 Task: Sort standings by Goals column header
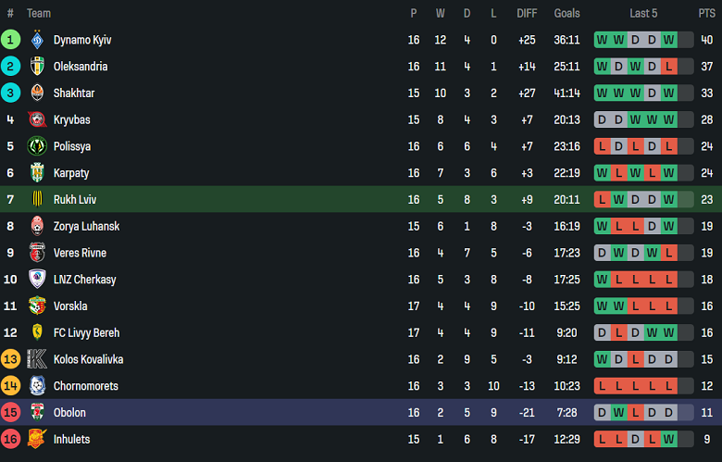[x=566, y=13]
